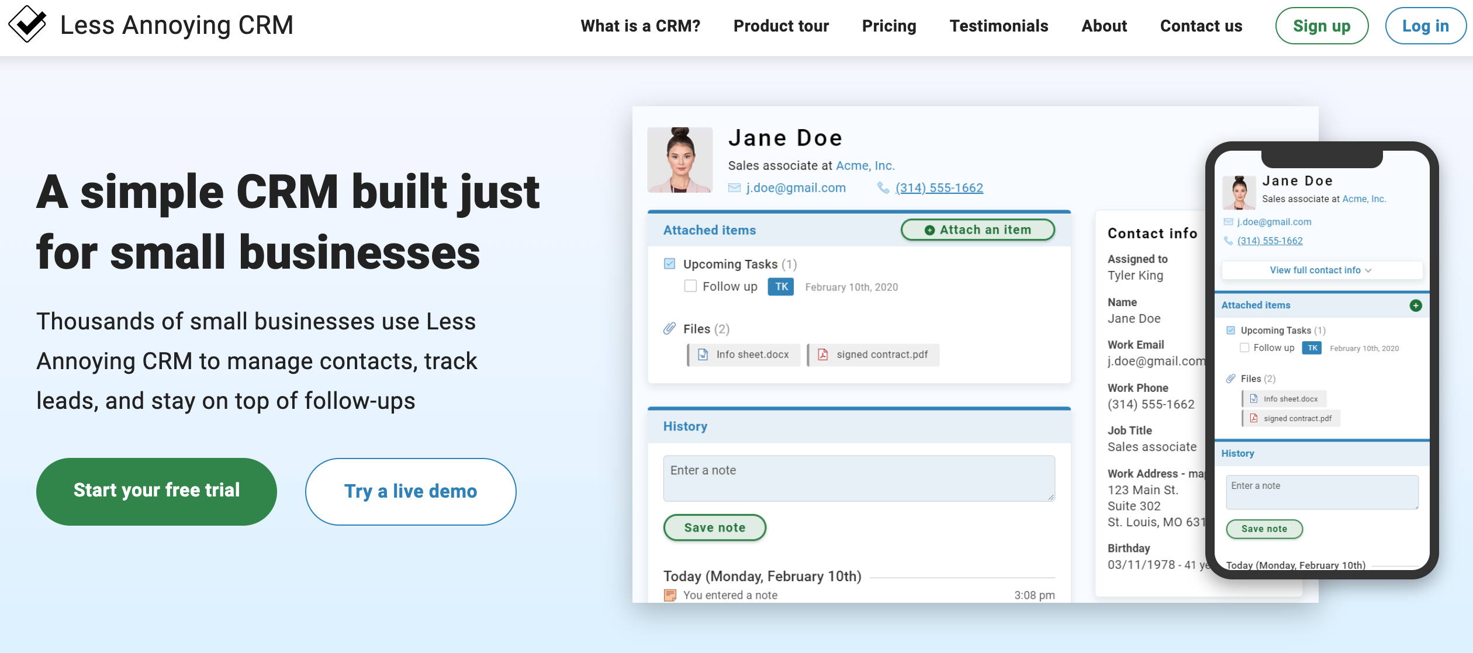Click Save note in the desktop preview
This screenshot has height=653, width=1473.
coord(715,527)
